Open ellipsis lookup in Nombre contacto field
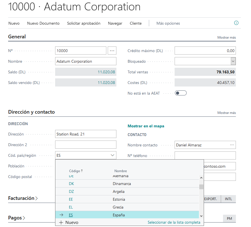This screenshot has width=251, height=227. [232, 145]
